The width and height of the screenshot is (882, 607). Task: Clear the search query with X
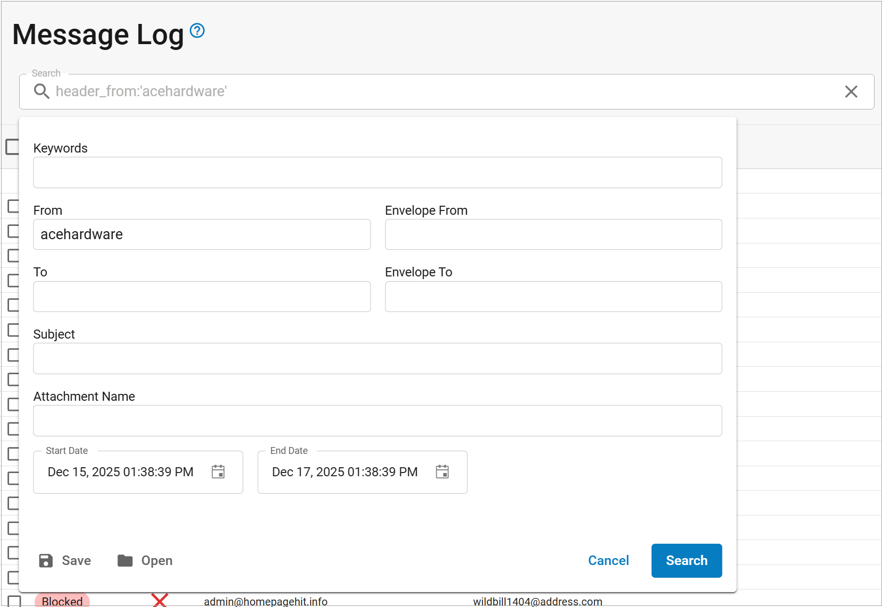tap(851, 91)
